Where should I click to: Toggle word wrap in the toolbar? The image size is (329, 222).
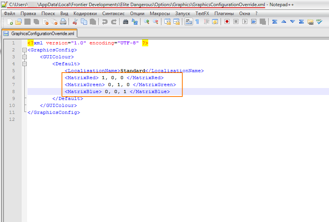[188, 22]
